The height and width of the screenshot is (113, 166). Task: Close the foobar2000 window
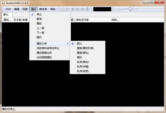(160, 2)
